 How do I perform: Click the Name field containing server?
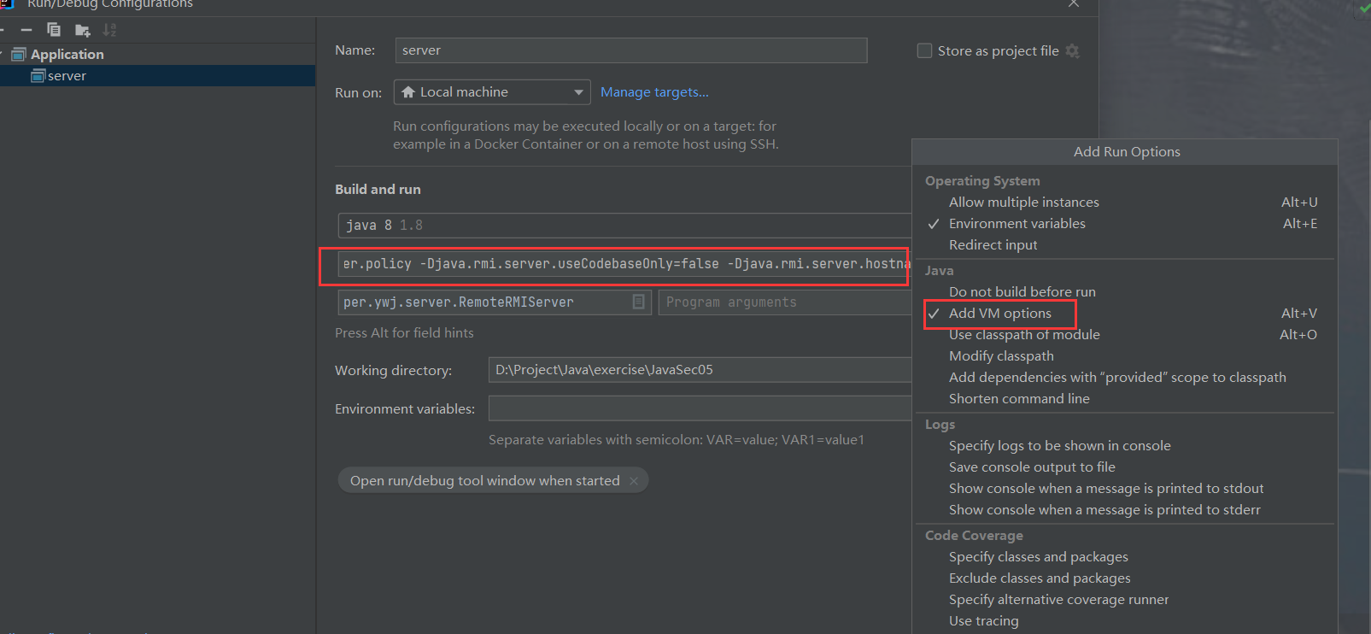pos(631,50)
